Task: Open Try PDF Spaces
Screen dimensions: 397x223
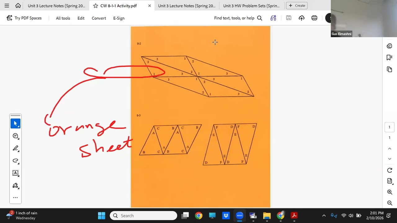Action: [x=24, y=18]
